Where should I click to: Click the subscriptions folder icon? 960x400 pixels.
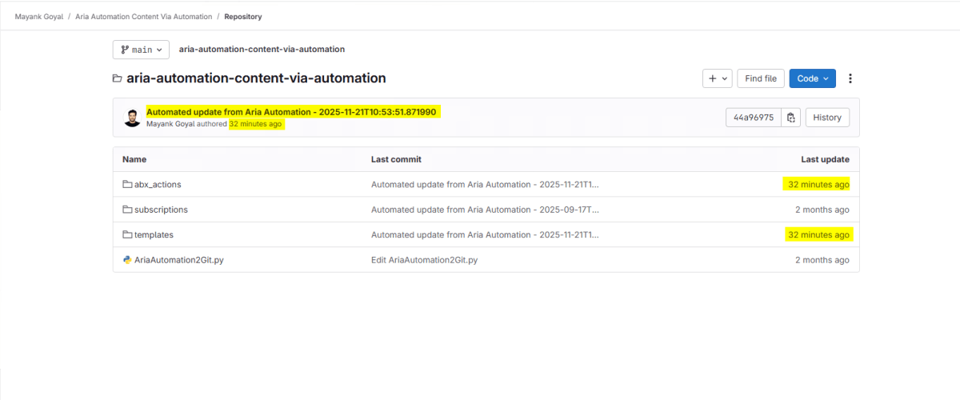[x=127, y=210]
